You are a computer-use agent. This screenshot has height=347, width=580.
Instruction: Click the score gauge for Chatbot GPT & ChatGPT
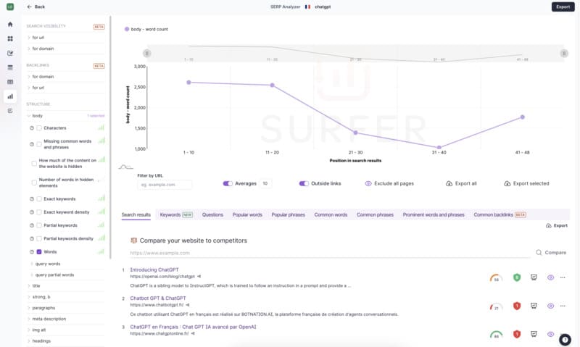pyautogui.click(x=496, y=306)
